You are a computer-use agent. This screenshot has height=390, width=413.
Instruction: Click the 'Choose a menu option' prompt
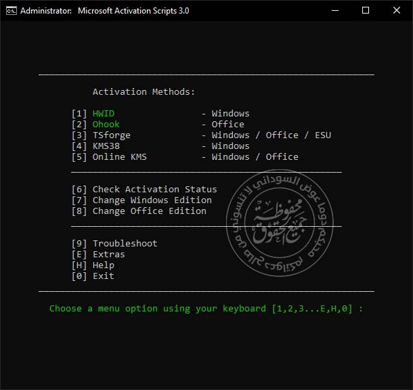pos(206,309)
